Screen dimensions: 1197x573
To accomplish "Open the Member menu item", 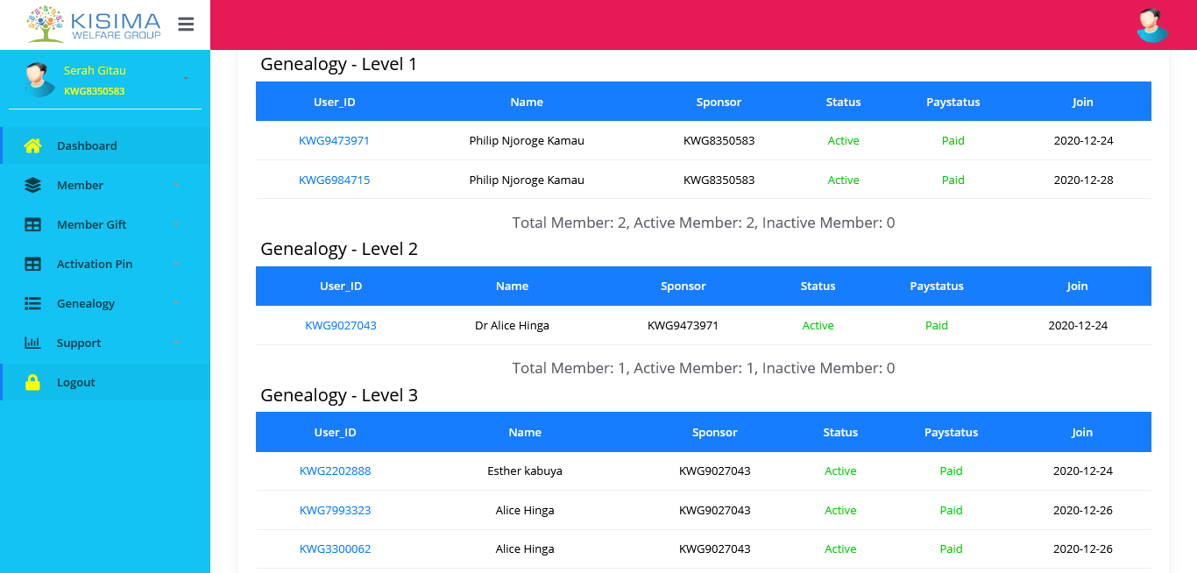I will pyautogui.click(x=105, y=185).
